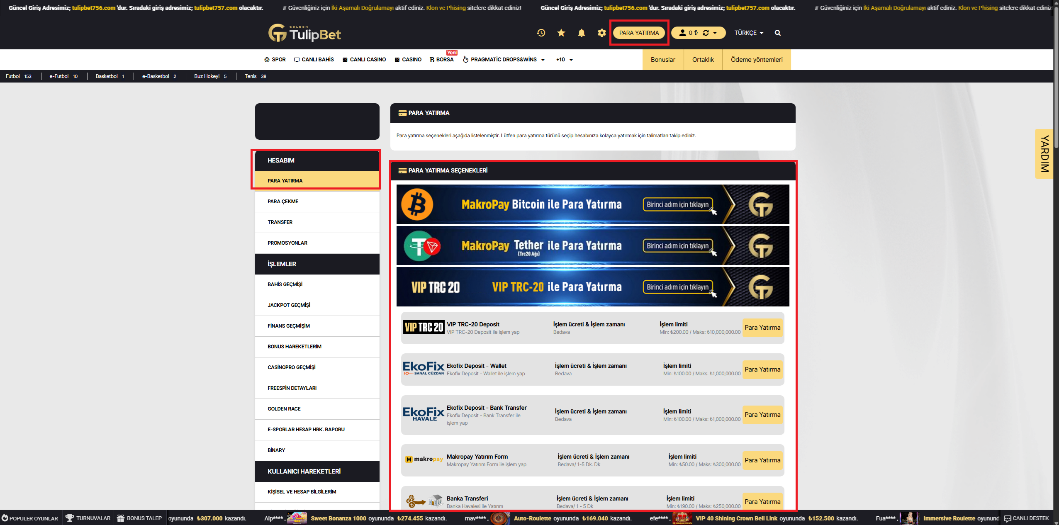Open Popüler Oyunlar in bottom bar

30,518
